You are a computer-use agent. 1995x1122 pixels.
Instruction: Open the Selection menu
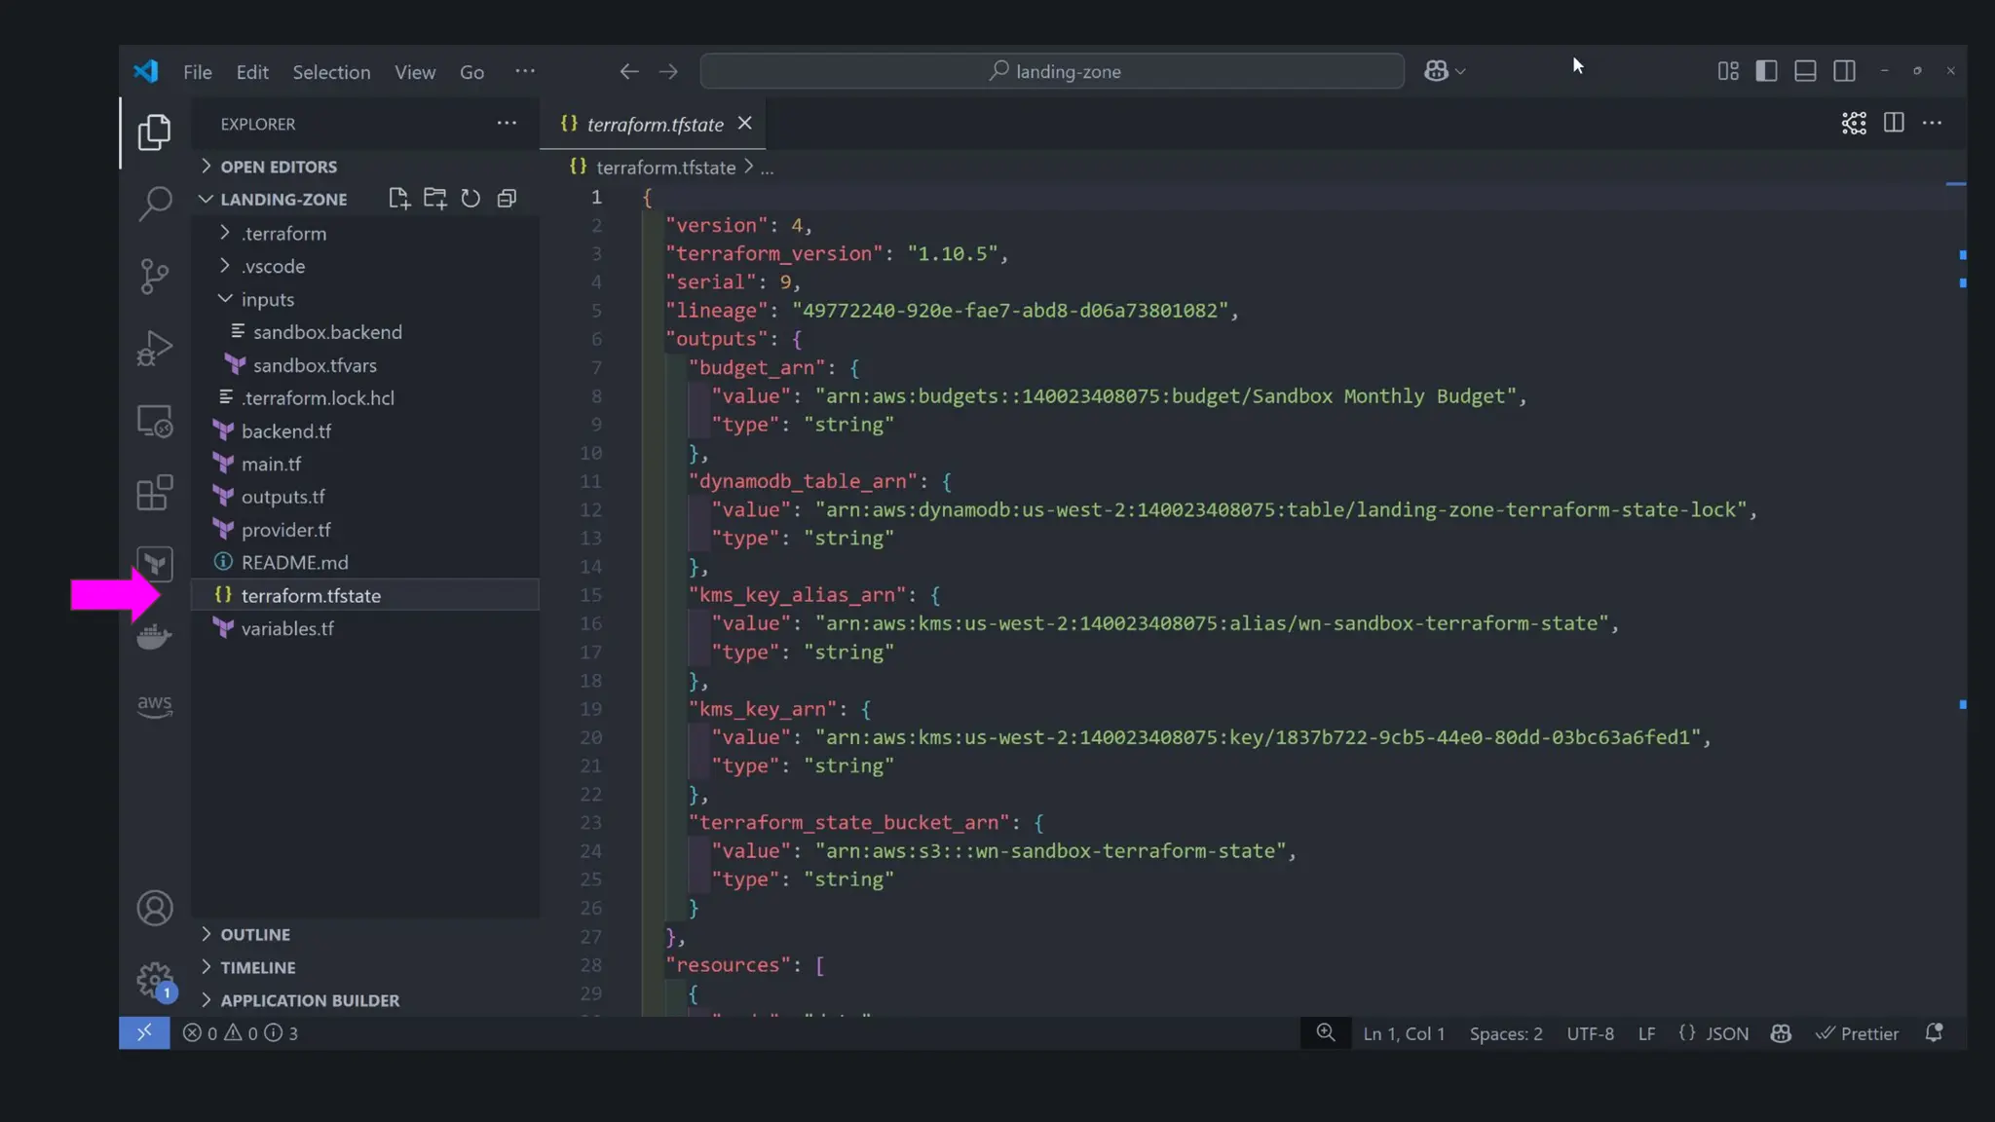(x=331, y=72)
